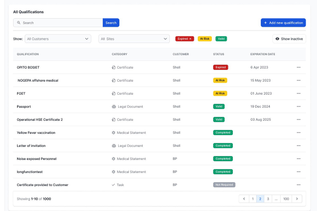Screen dimensions: 317x211
Task: Click the Passport qualification name
Action: tap(24, 107)
